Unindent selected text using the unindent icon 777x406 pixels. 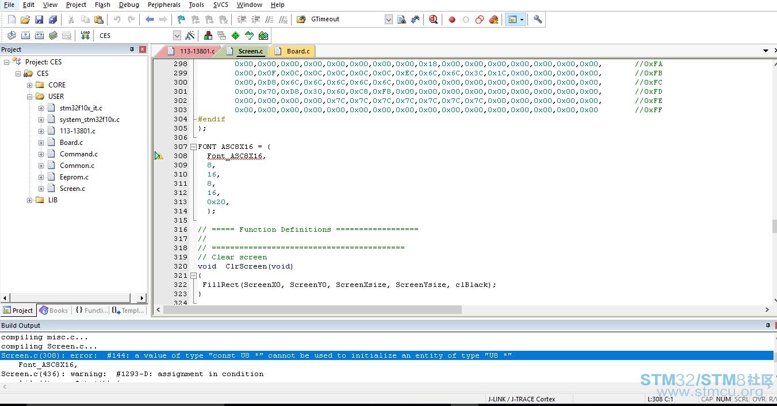coord(255,20)
